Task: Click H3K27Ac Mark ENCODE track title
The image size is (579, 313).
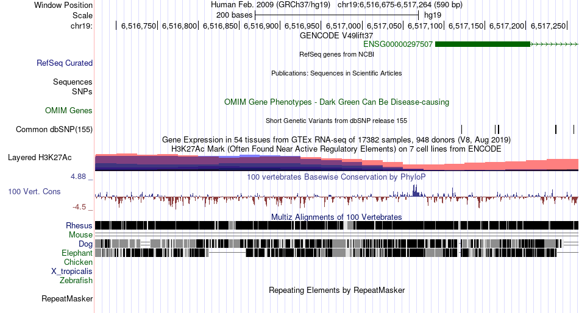Action: [x=336, y=149]
